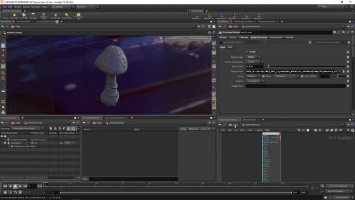
Task: Toggle the Enable checkbox for bump
Action: tap(247, 52)
